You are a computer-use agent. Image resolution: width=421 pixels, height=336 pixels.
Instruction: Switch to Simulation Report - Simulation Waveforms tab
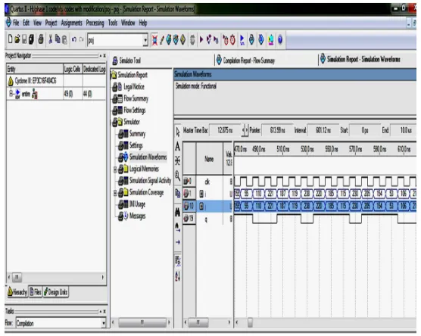click(360, 59)
